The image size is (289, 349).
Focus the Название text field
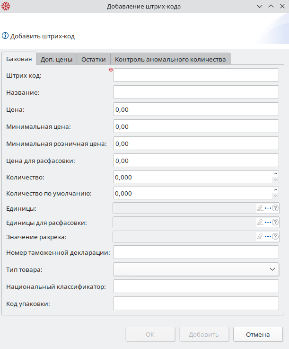(x=196, y=92)
